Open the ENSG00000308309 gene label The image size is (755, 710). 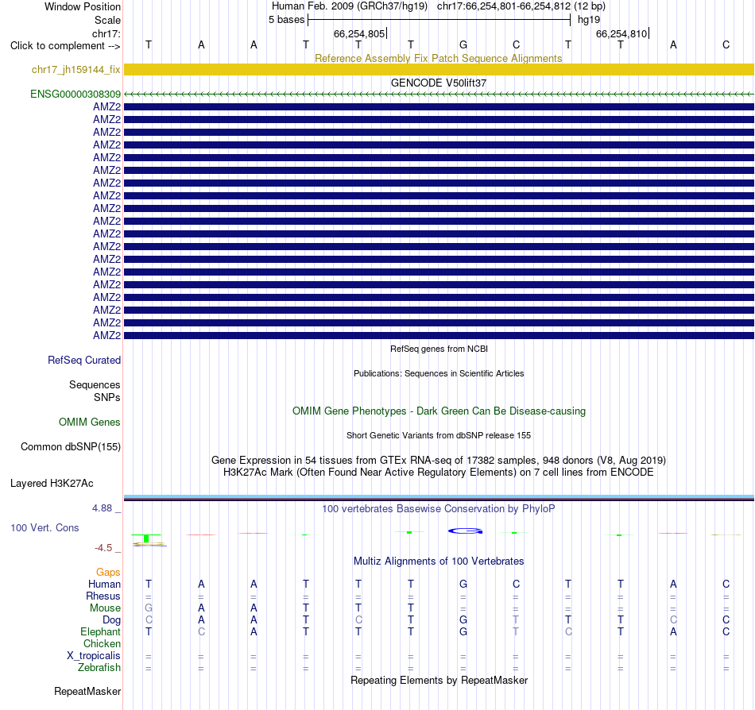75,94
